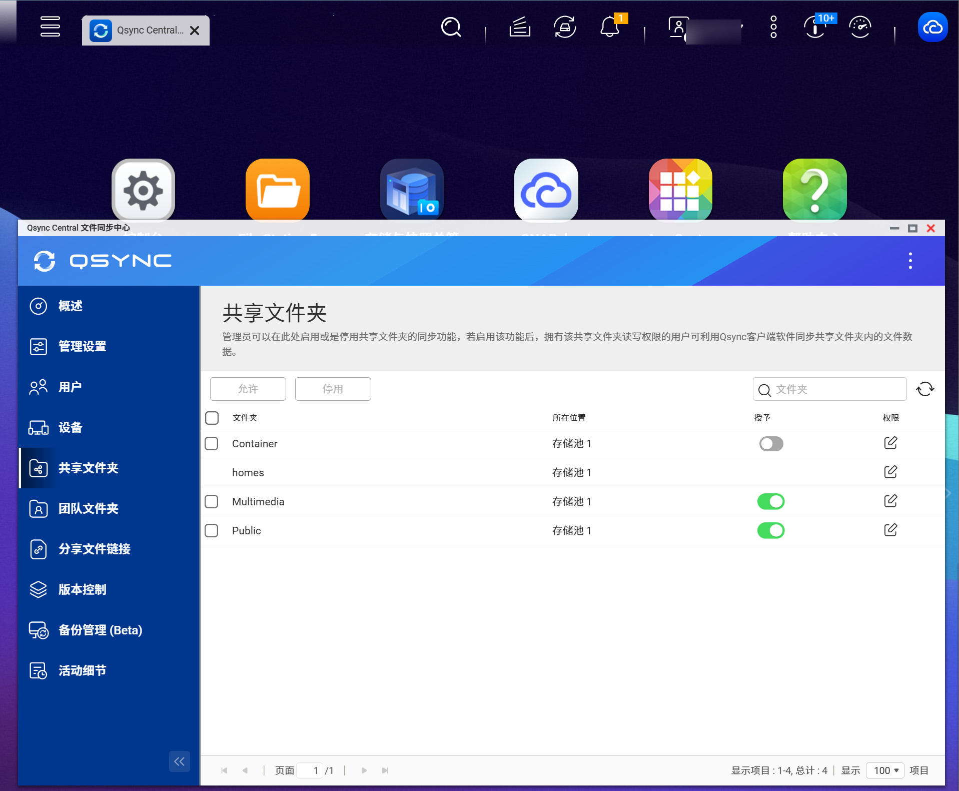Open Help Center green question mark icon
This screenshot has width=959, height=791.
[x=815, y=190]
